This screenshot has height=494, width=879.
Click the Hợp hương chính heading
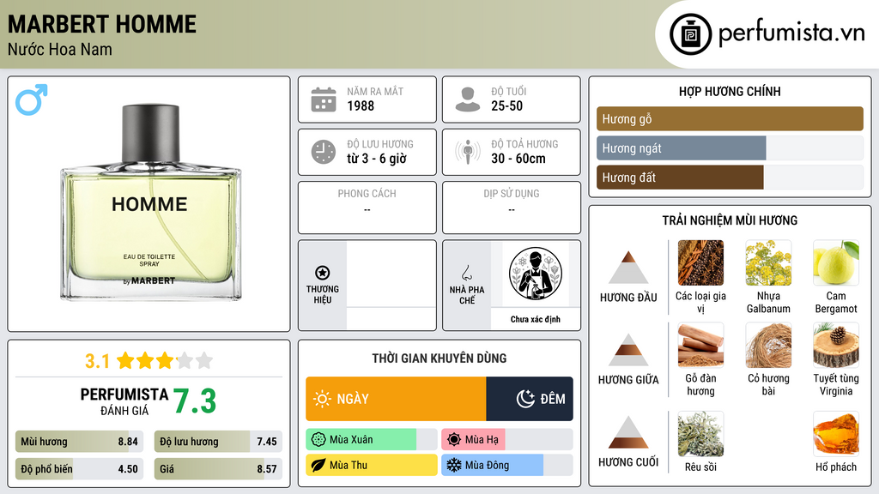pos(730,91)
